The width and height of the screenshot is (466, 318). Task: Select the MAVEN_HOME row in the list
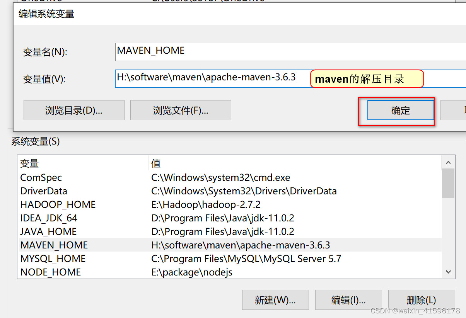pyautogui.click(x=230, y=245)
